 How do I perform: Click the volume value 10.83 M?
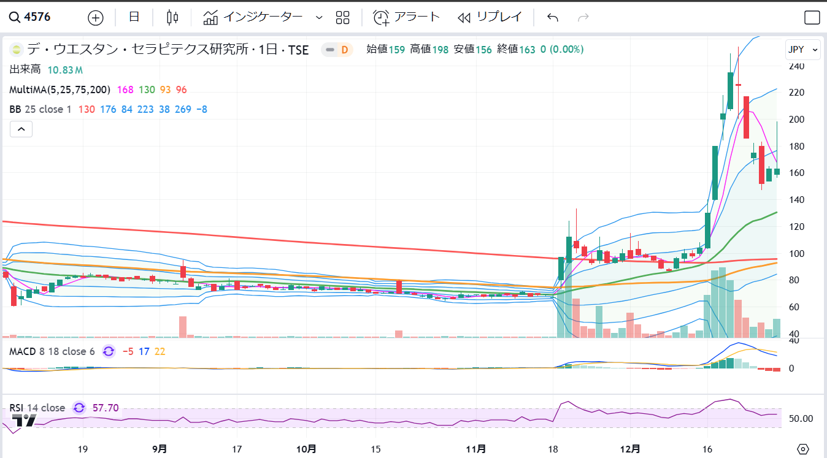66,70
